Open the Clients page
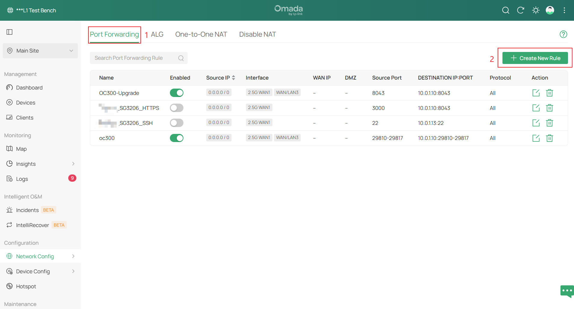This screenshot has width=574, height=309. pos(25,117)
